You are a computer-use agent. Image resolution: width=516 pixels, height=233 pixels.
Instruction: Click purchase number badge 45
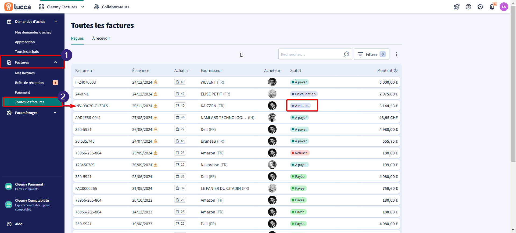click(x=180, y=141)
